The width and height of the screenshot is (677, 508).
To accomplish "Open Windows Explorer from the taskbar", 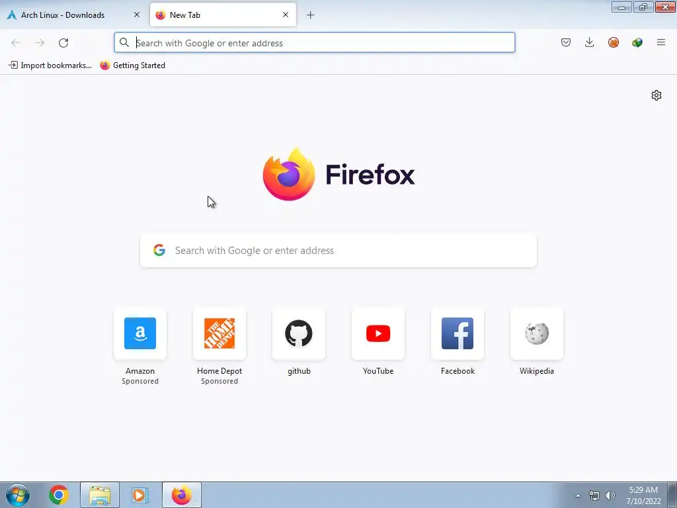I will 100,495.
